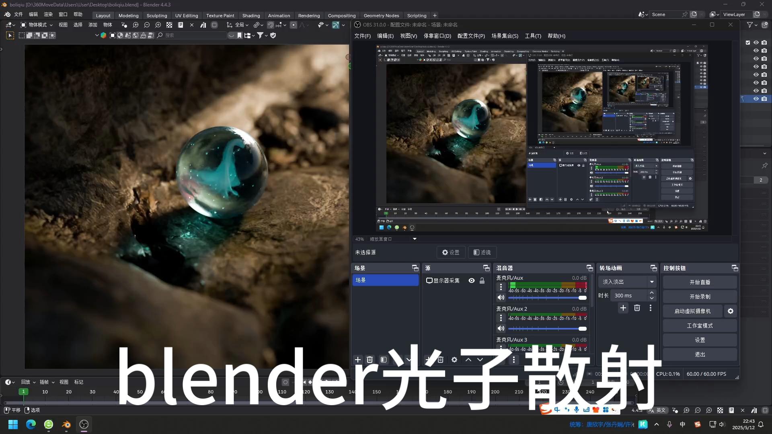
Task: Toggle the render camera on the highlighted outliner row
Action: point(764,99)
